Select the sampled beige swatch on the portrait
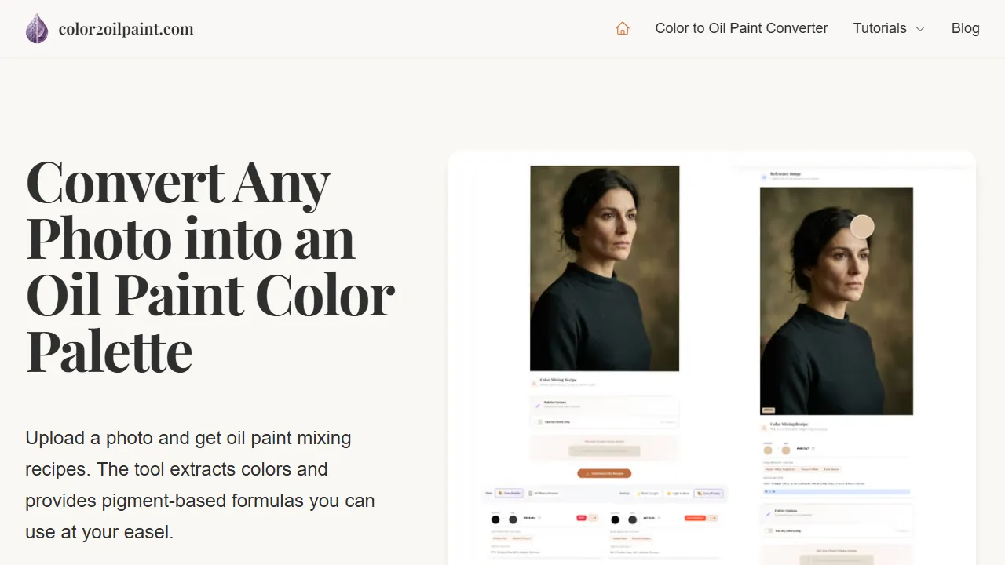 click(862, 226)
